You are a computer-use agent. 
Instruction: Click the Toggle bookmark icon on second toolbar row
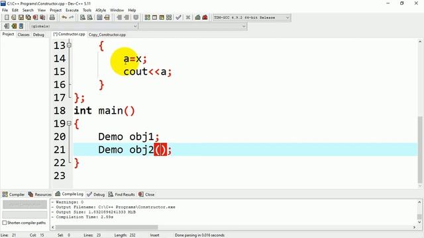point(14,26)
